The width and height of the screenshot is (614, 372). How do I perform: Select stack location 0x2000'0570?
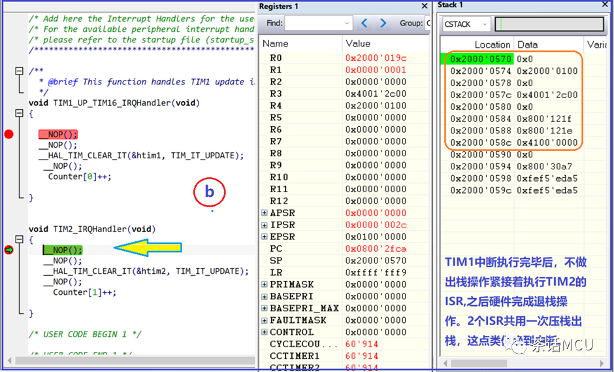481,59
